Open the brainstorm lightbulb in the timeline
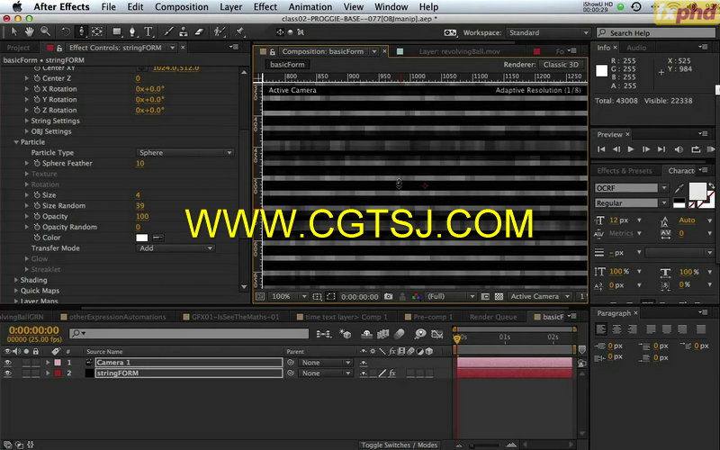Image resolution: width=720 pixels, height=450 pixels. (419, 334)
